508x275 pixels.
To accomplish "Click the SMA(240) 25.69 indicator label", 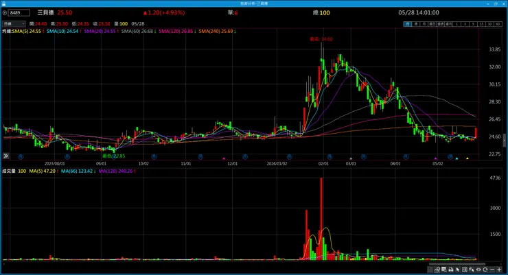I will pyautogui.click(x=216, y=32).
